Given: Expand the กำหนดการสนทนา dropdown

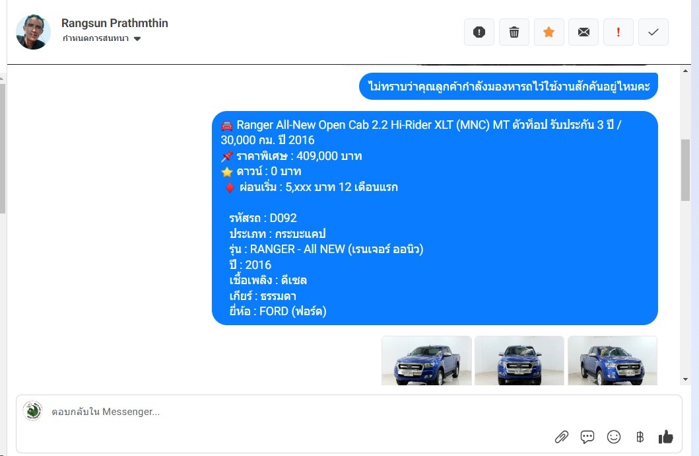Looking at the screenshot, I should coord(102,38).
